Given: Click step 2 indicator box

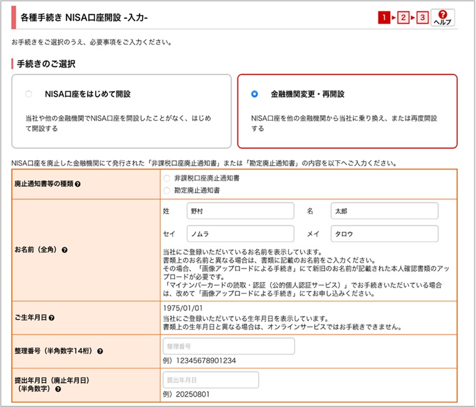Looking at the screenshot, I should pyautogui.click(x=403, y=18).
